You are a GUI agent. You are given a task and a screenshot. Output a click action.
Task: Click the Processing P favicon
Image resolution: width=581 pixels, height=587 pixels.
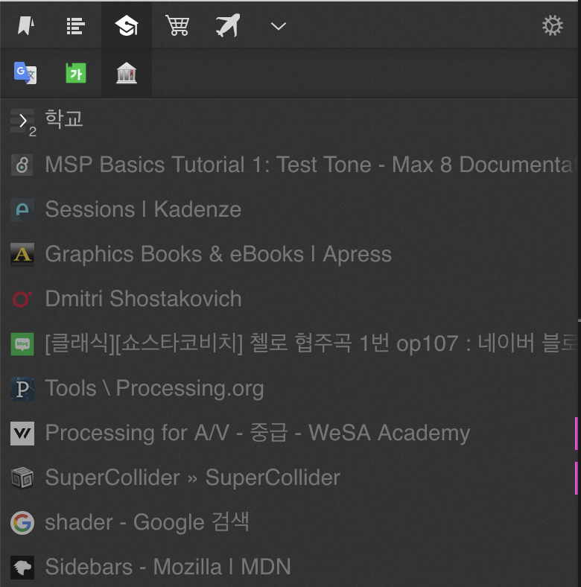pyautogui.click(x=22, y=389)
